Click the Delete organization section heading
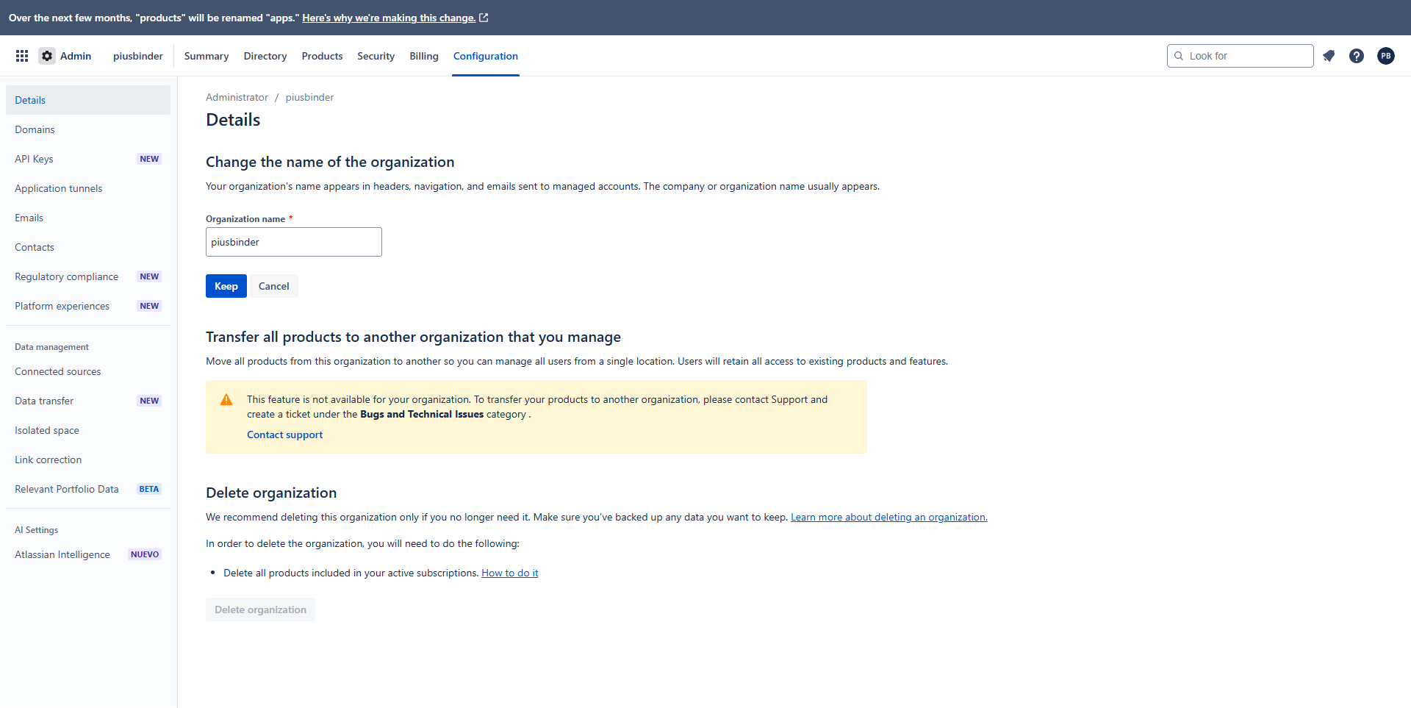 (271, 493)
